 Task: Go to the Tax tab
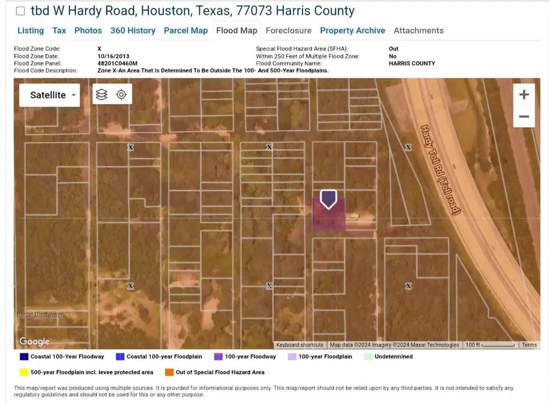[x=59, y=30]
